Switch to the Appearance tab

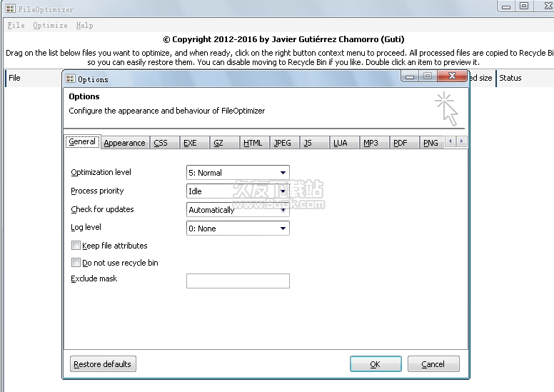pyautogui.click(x=125, y=143)
